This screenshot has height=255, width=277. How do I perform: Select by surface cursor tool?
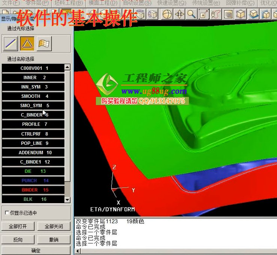44,44
